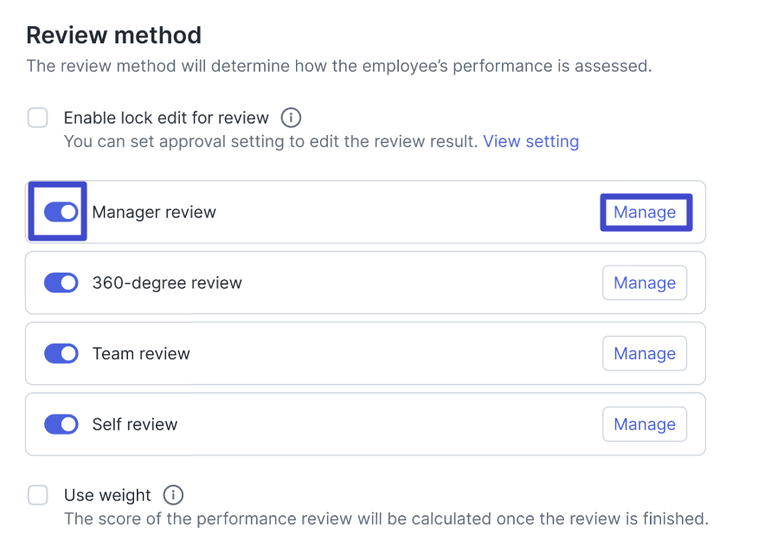Click the Team review label text
The height and width of the screenshot is (560, 771).
[141, 353]
